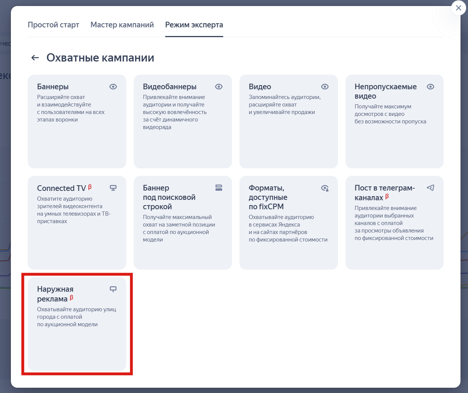The width and height of the screenshot is (468, 393).
Task: Click the eye icon on Видео card
Action: [x=325, y=87]
